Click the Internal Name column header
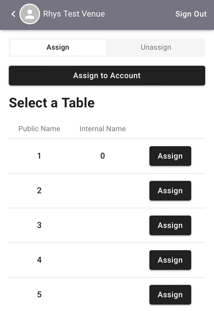Viewport: 214px width, 311px height. [x=103, y=129]
